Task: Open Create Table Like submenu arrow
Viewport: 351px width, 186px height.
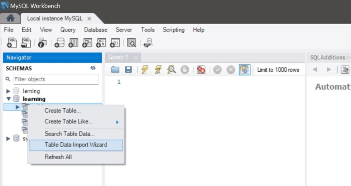Action: 117,122
